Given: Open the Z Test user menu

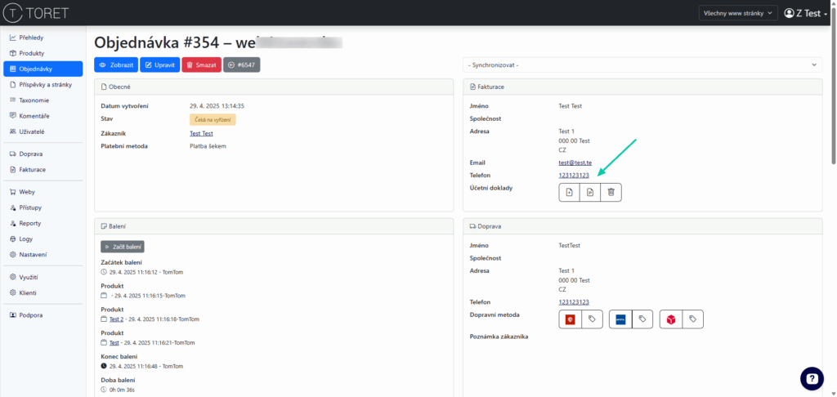Looking at the screenshot, I should 805,13.
